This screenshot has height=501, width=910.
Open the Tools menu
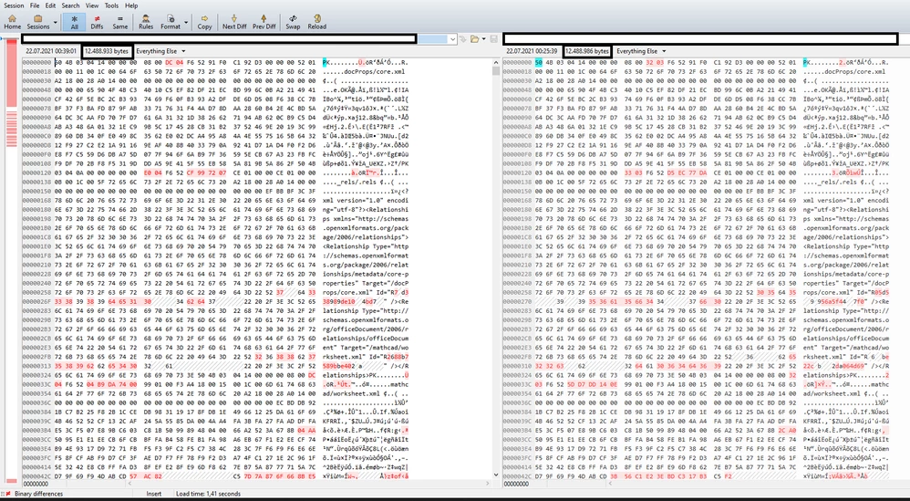(x=111, y=5)
